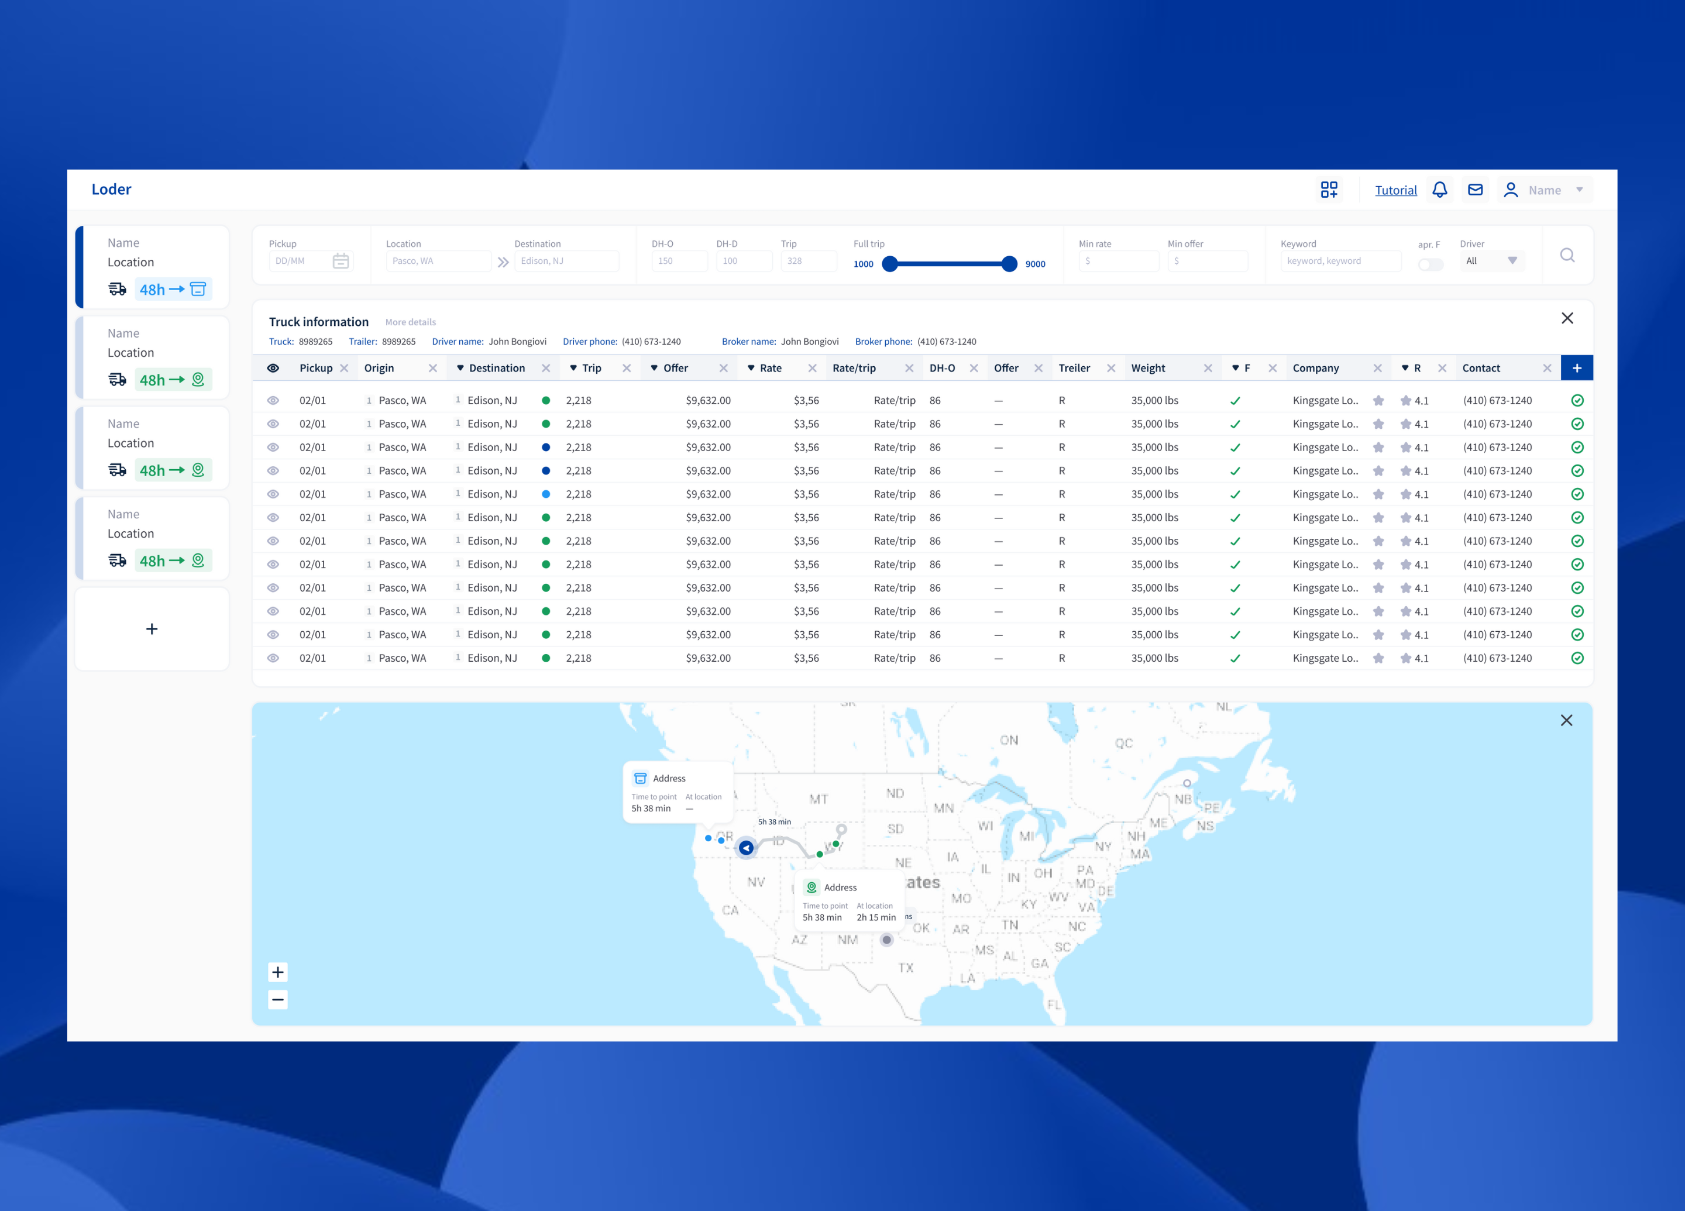The height and width of the screenshot is (1211, 1685).
Task: Close the map panel
Action: pyautogui.click(x=1566, y=720)
